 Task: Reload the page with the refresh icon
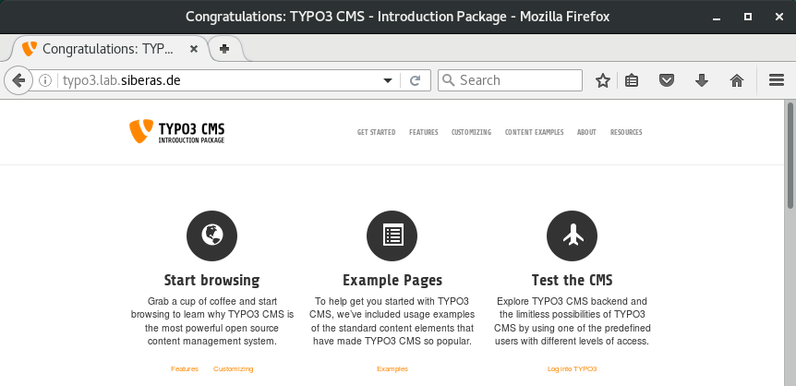click(416, 80)
